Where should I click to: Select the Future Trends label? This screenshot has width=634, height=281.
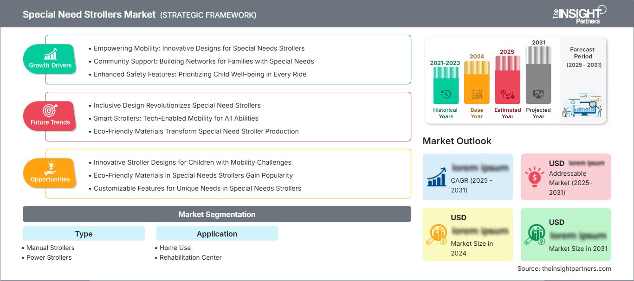50,122
